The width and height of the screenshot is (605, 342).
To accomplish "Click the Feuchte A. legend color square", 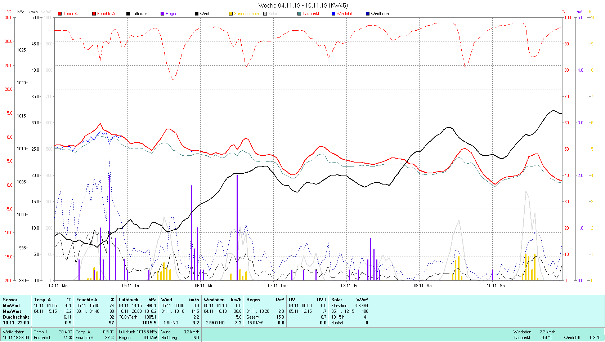I will (x=94, y=14).
